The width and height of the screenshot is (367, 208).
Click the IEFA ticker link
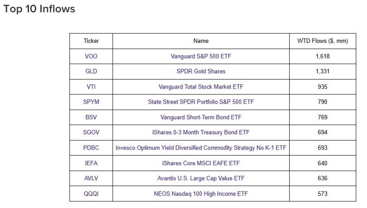[x=91, y=163]
